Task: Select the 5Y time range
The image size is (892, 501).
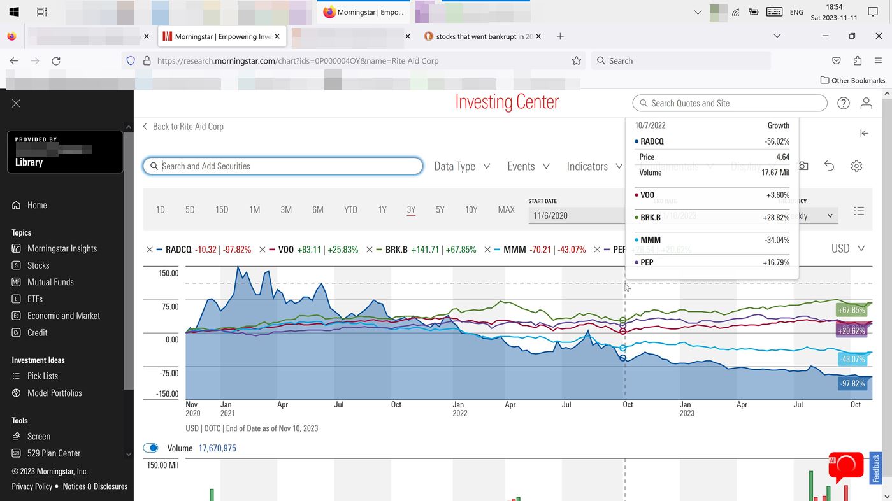Action: point(440,209)
